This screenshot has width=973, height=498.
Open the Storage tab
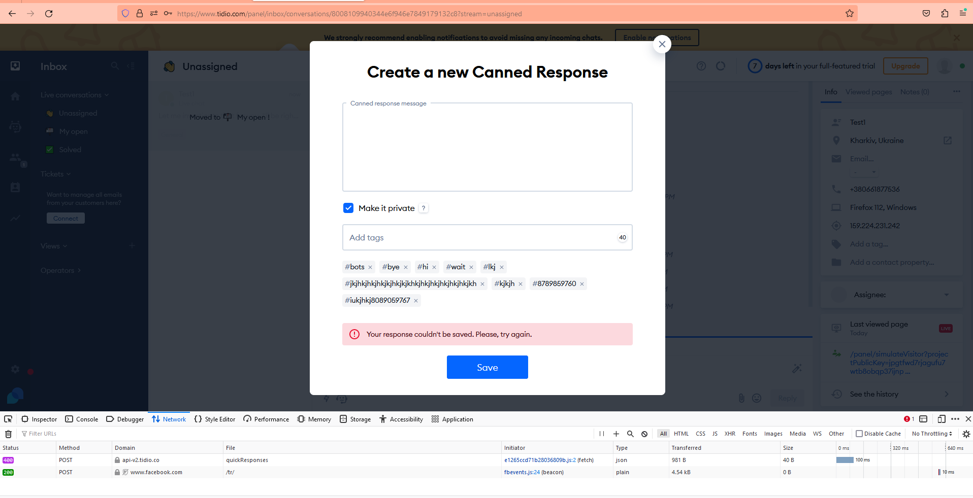(x=355, y=419)
